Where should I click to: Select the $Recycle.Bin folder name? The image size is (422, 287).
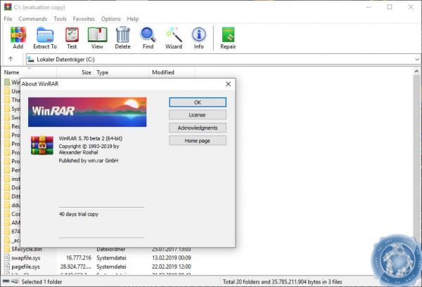point(27,249)
